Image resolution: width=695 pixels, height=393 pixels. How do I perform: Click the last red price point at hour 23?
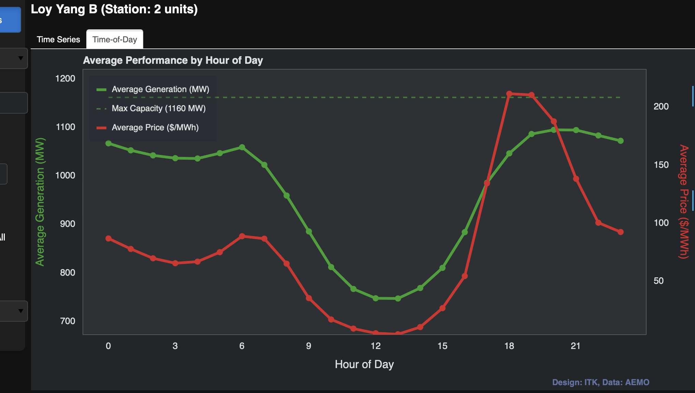pyautogui.click(x=620, y=232)
